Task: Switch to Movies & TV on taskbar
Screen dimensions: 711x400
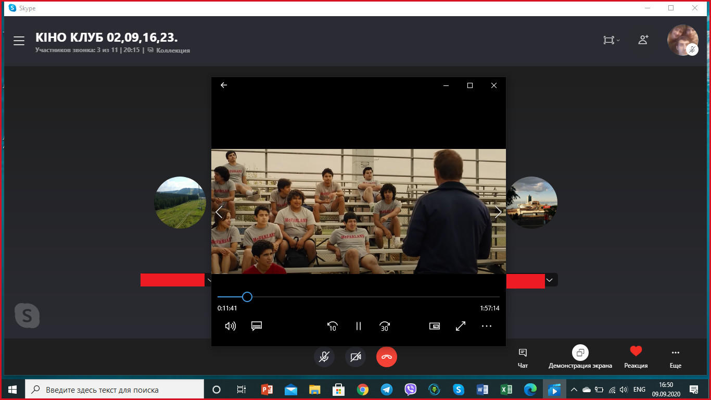Action: point(554,389)
